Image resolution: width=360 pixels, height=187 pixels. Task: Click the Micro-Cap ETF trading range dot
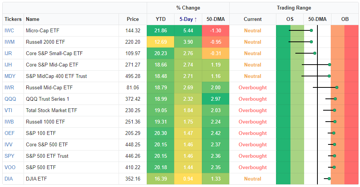311,30
